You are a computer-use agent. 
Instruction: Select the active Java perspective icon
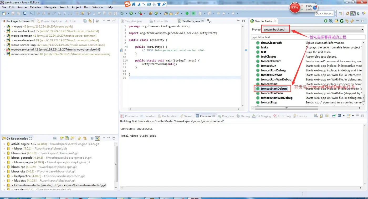353,13
